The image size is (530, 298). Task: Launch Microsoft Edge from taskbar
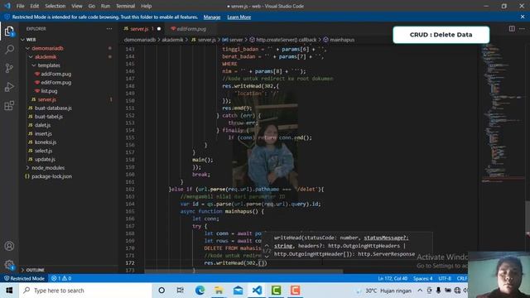[x=200, y=291]
